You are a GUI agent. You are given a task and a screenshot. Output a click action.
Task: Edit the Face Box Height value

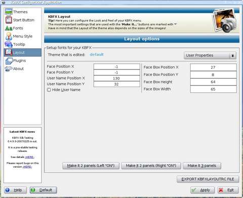coord(213,82)
